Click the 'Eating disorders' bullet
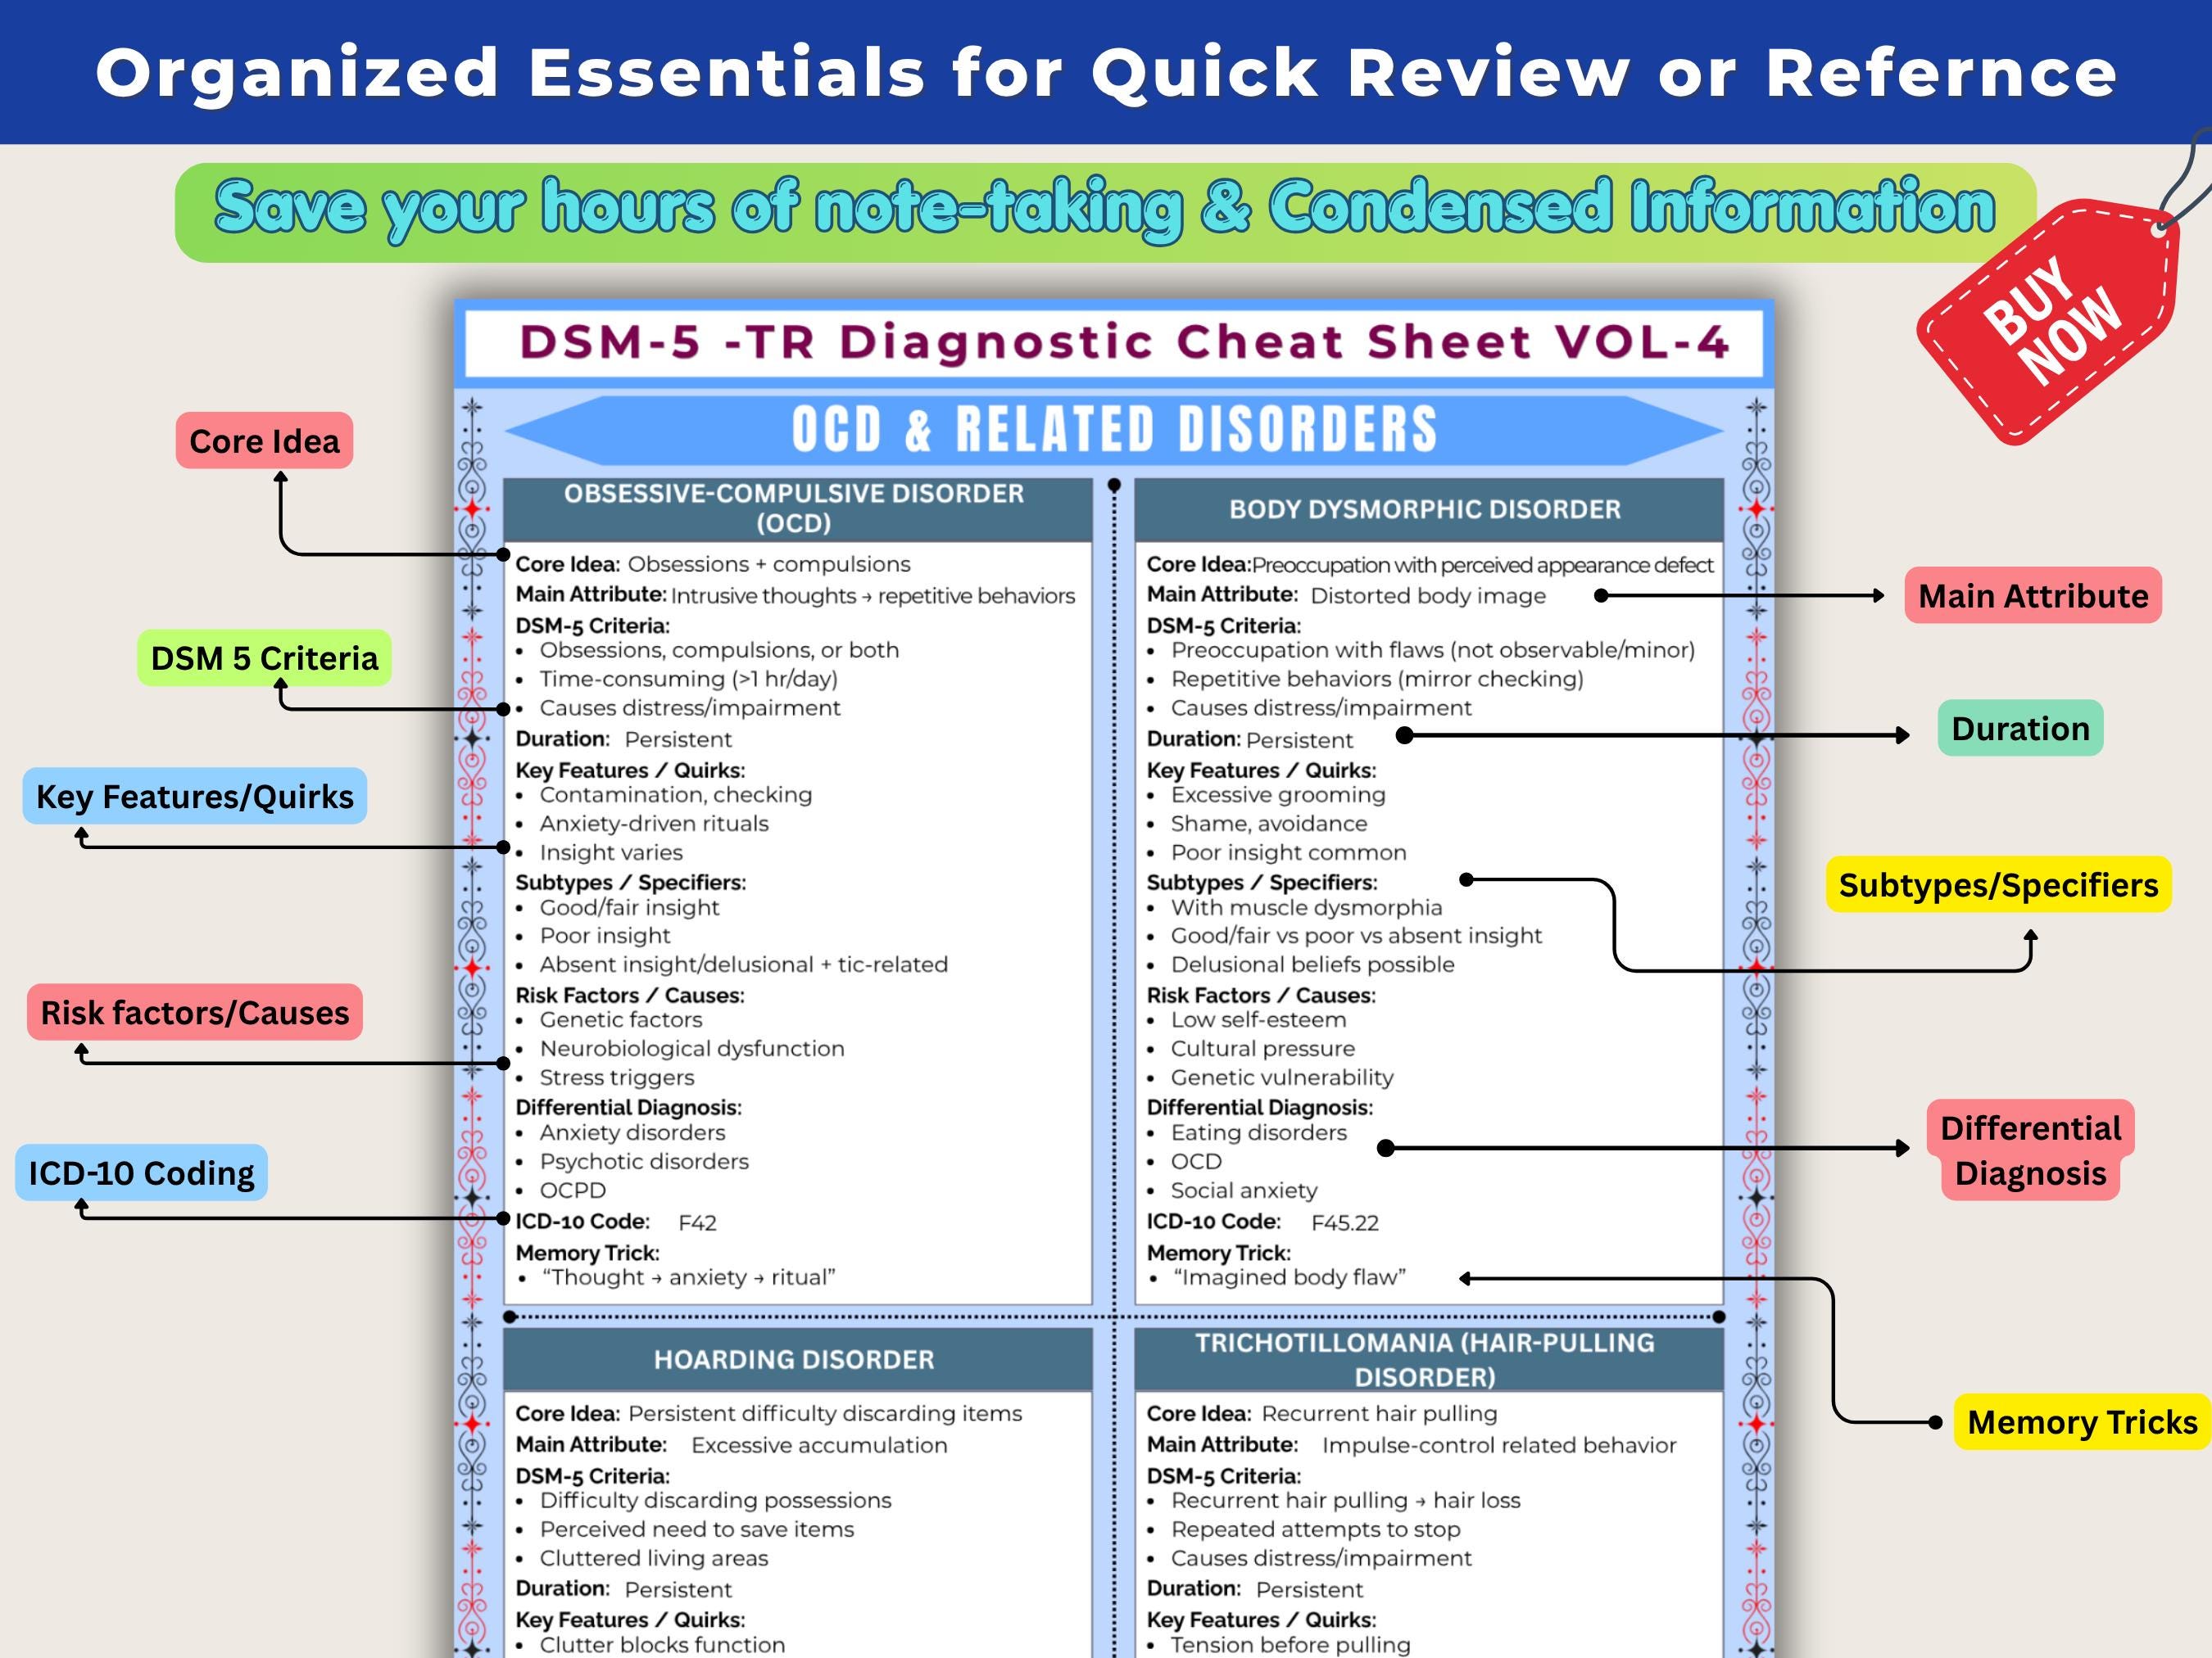Screen dimensions: 2212x1658 (1259, 1132)
